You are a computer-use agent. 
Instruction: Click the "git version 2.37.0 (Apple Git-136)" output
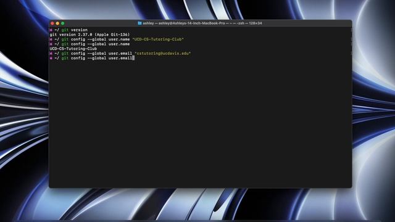(x=89, y=35)
